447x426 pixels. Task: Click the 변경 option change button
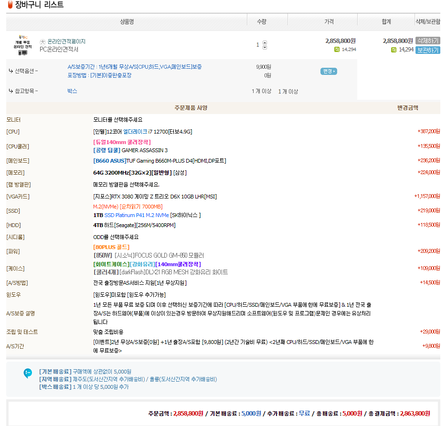pos(329,71)
